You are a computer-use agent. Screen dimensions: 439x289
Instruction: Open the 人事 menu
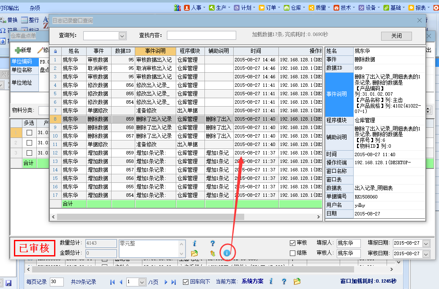(195, 8)
